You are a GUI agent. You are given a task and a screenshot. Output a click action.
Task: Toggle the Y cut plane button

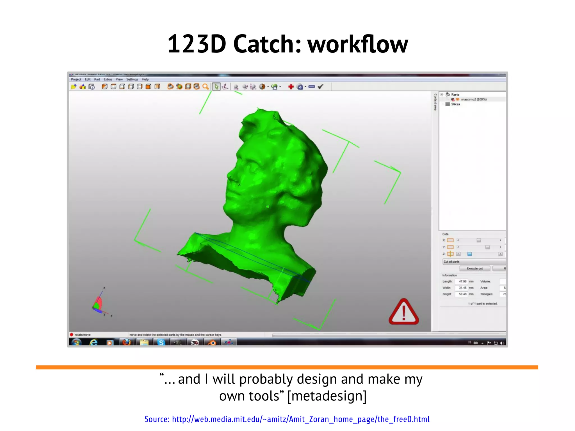click(450, 247)
